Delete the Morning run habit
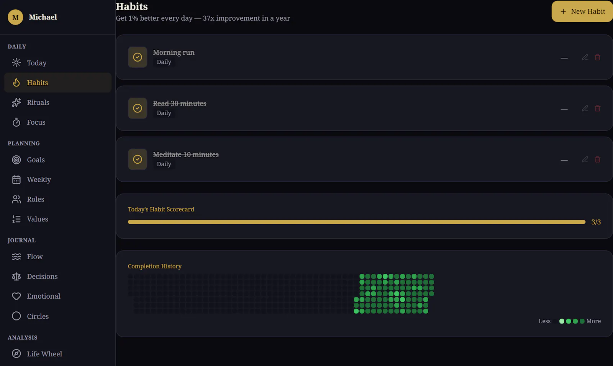 tap(597, 57)
